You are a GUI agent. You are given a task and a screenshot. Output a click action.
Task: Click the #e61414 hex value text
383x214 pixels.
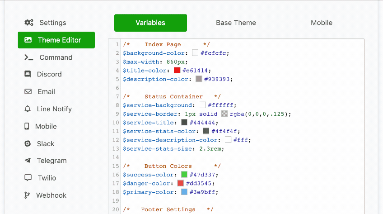tap(195, 71)
